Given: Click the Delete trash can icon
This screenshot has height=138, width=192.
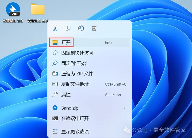Looking at the screenshot, I should [x=94, y=28].
